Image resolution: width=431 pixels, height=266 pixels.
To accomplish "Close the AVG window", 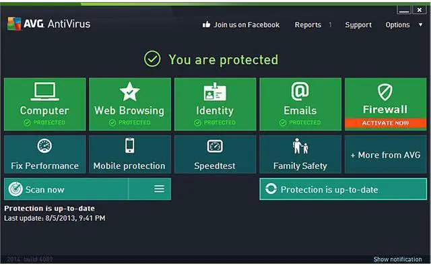I will [x=420, y=10].
